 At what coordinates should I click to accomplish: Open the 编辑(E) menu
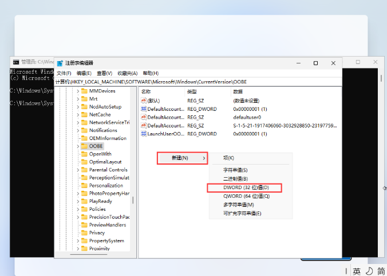84,73
